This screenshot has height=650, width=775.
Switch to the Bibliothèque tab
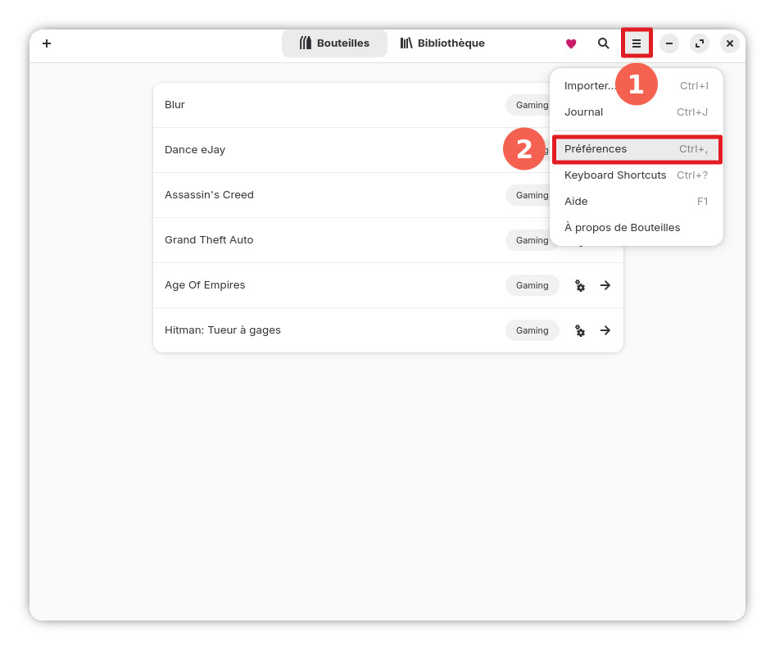click(442, 43)
